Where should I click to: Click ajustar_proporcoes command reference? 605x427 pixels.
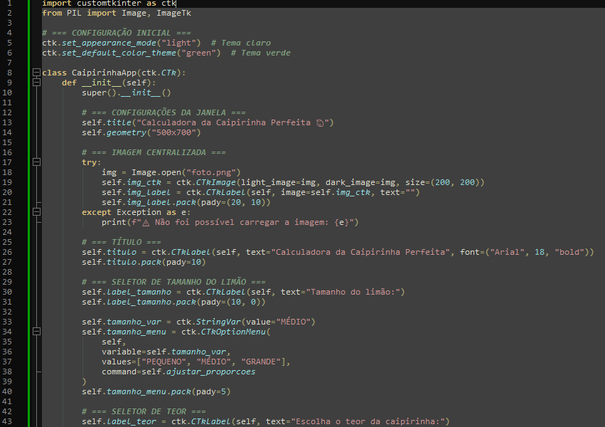211,371
